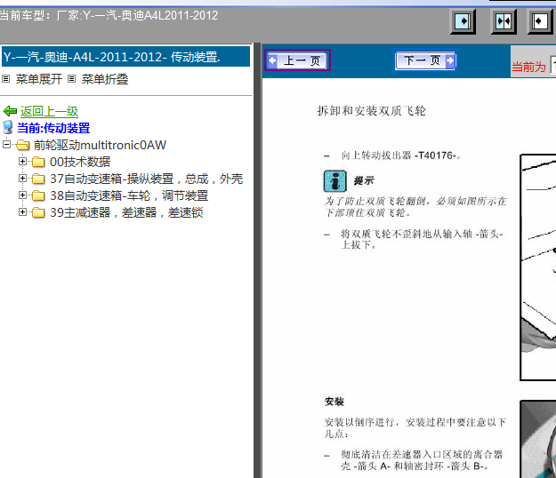Click the panel layout icon with left arrow
The width and height of the screenshot is (556, 478).
pyautogui.click(x=540, y=21)
